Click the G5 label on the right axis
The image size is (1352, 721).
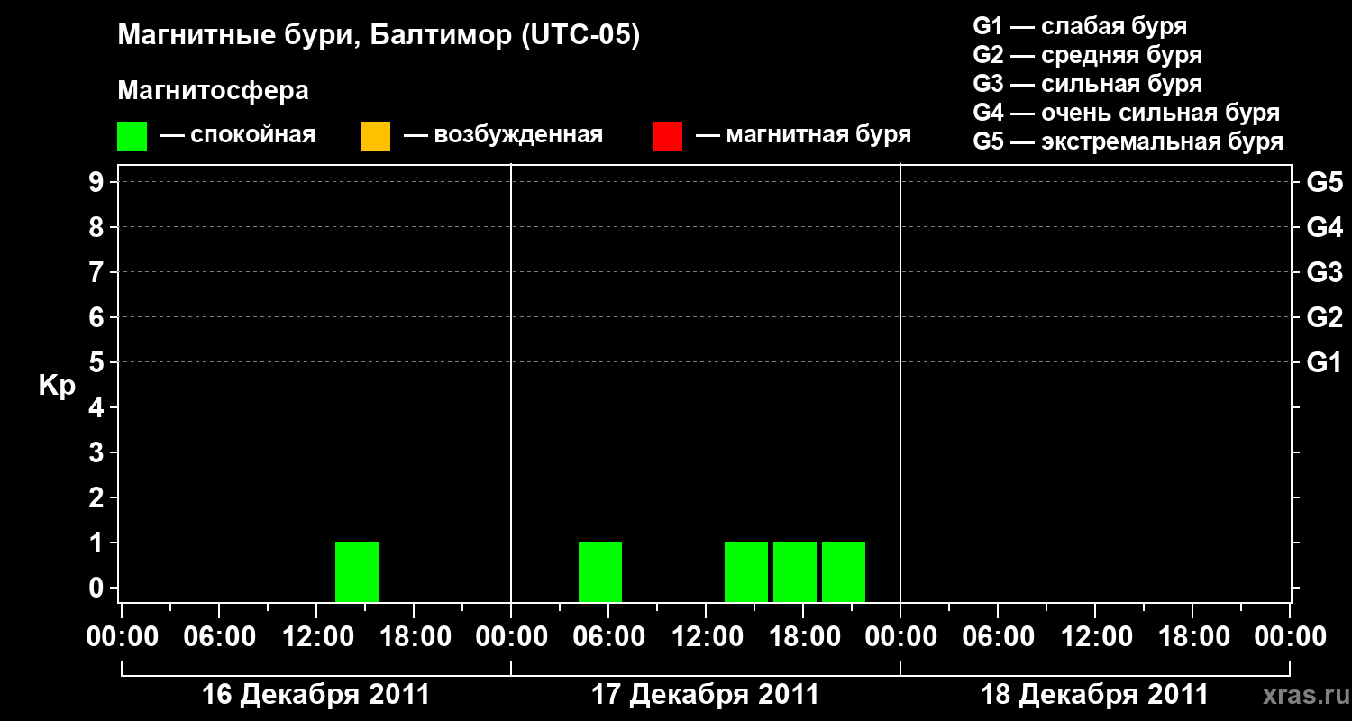pyautogui.click(x=1324, y=182)
